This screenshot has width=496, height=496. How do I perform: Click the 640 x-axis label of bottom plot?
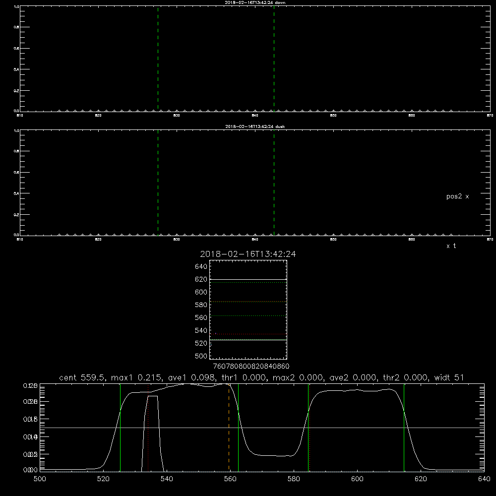(484, 479)
